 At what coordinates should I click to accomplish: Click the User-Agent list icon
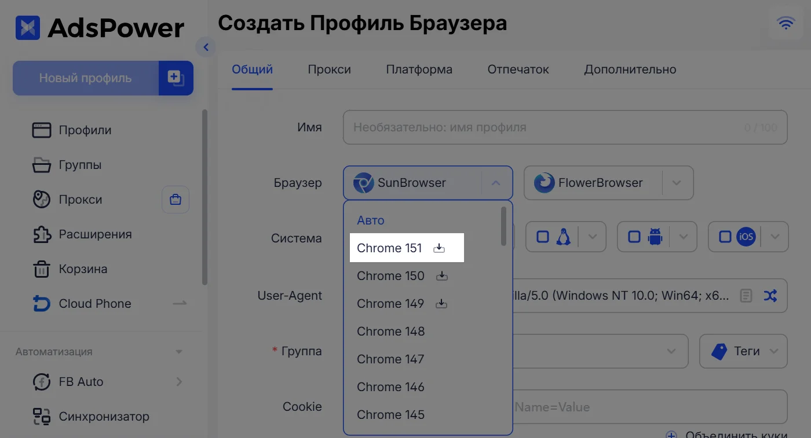[746, 296]
